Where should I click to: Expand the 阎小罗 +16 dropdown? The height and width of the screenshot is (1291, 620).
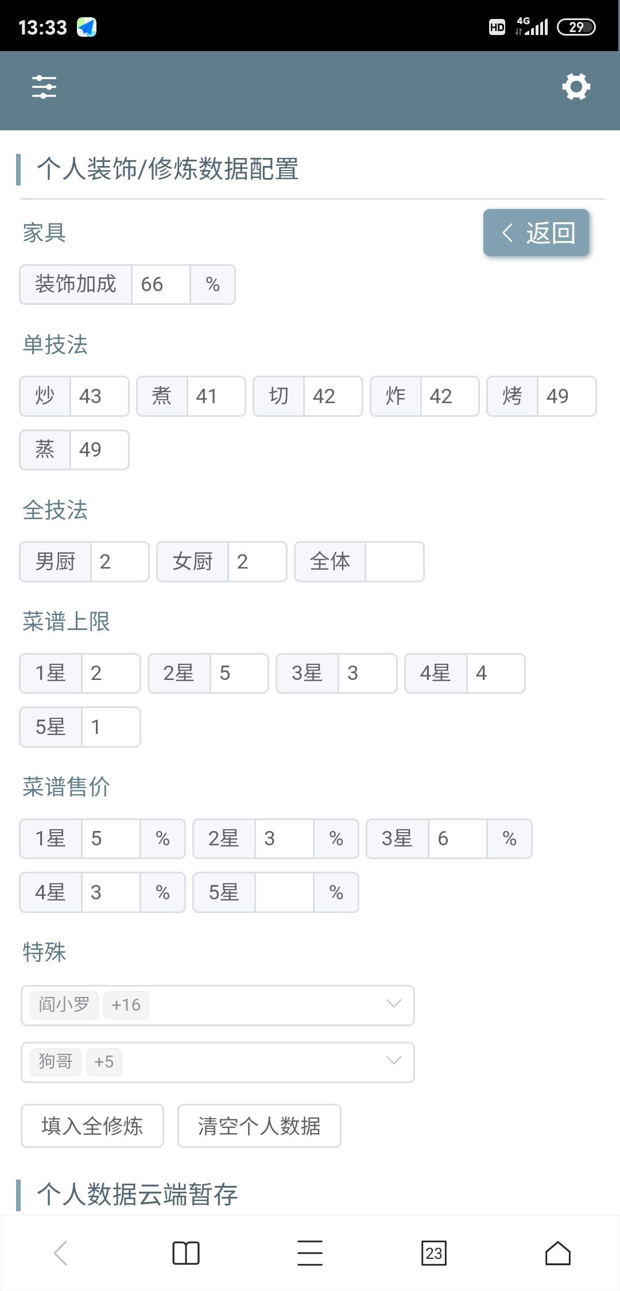[393, 1004]
